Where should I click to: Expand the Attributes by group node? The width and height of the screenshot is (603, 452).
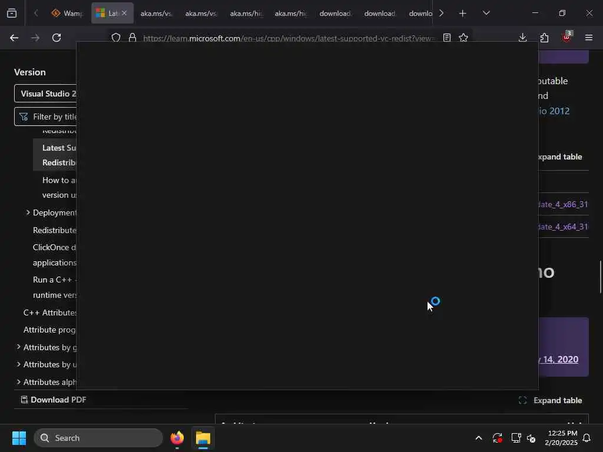click(x=18, y=347)
